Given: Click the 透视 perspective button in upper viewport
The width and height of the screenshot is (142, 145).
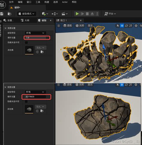Looking at the screenshot, I should click(68, 26).
